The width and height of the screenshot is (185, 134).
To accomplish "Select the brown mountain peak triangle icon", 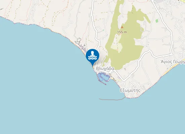I will [x=122, y=27].
